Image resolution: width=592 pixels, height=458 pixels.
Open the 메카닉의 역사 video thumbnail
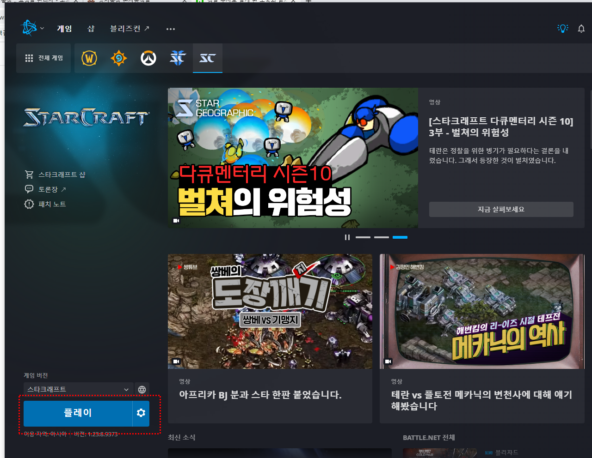pyautogui.click(x=482, y=311)
